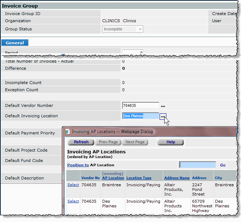Expand the Group Status dropdown

[140, 29]
